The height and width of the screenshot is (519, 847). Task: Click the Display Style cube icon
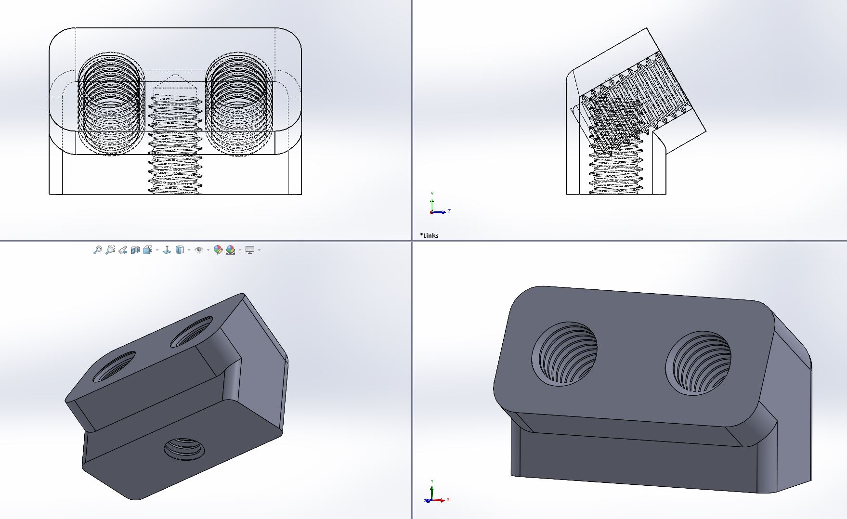click(180, 250)
